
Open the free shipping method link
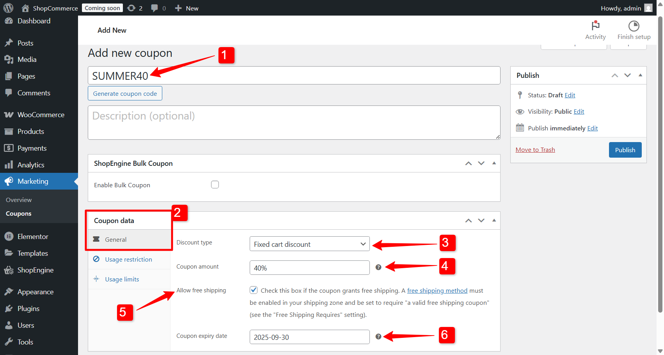coord(437,290)
